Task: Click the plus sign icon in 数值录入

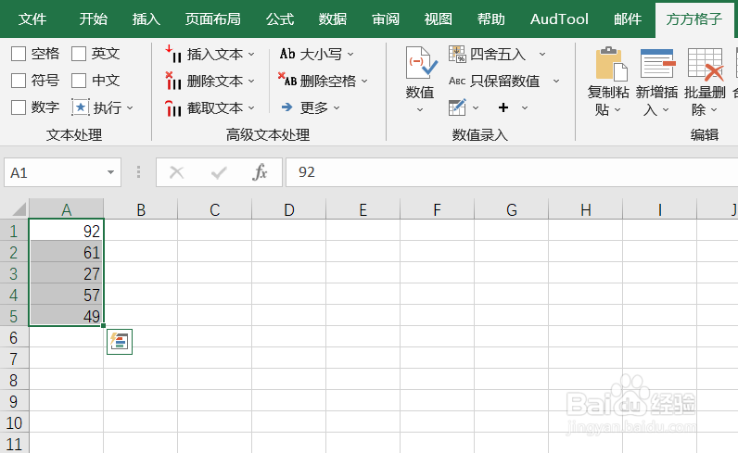Action: point(503,107)
